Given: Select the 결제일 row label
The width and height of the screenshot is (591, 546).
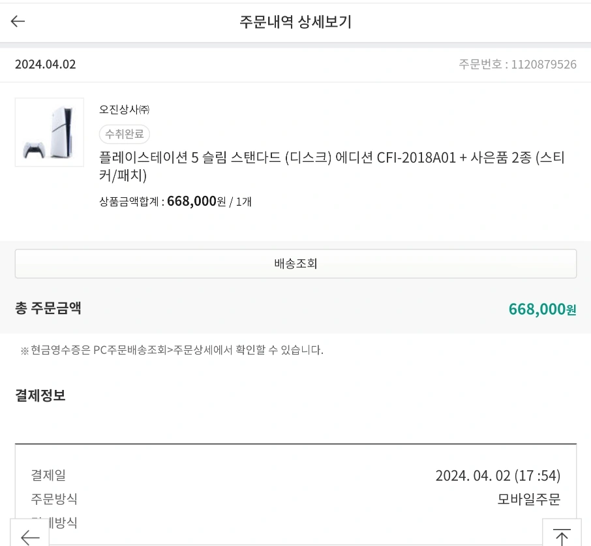Looking at the screenshot, I should click(x=48, y=475).
